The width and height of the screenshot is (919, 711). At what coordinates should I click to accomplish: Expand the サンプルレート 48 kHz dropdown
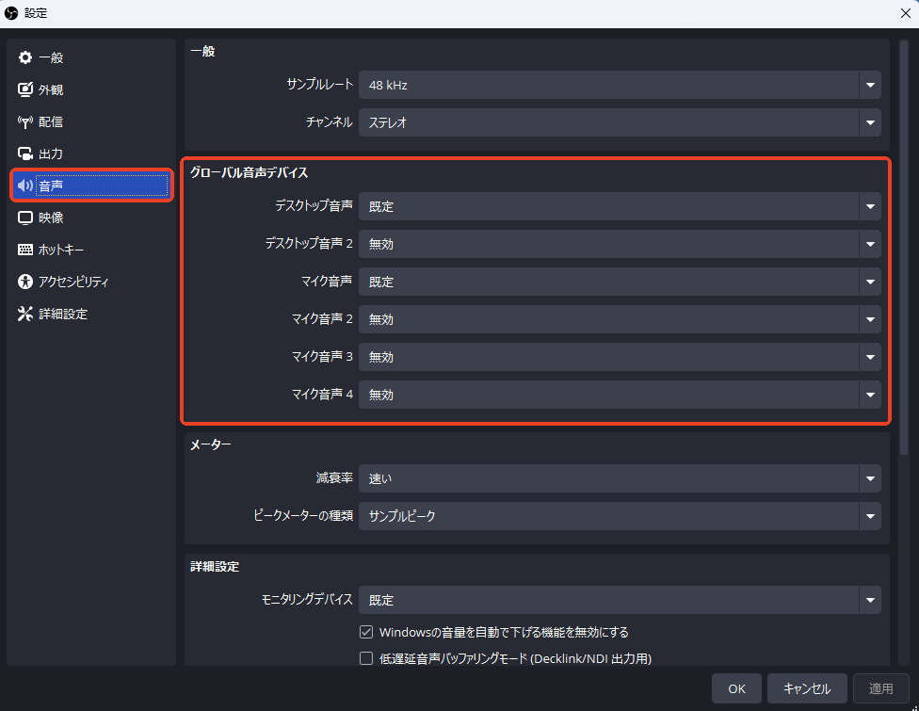(x=620, y=85)
